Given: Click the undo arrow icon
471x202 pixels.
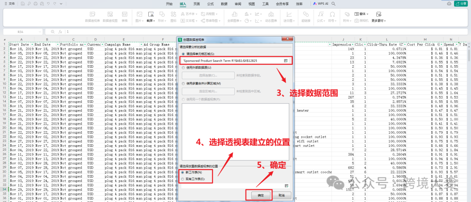Looking at the screenshot, I should pos(48,4).
